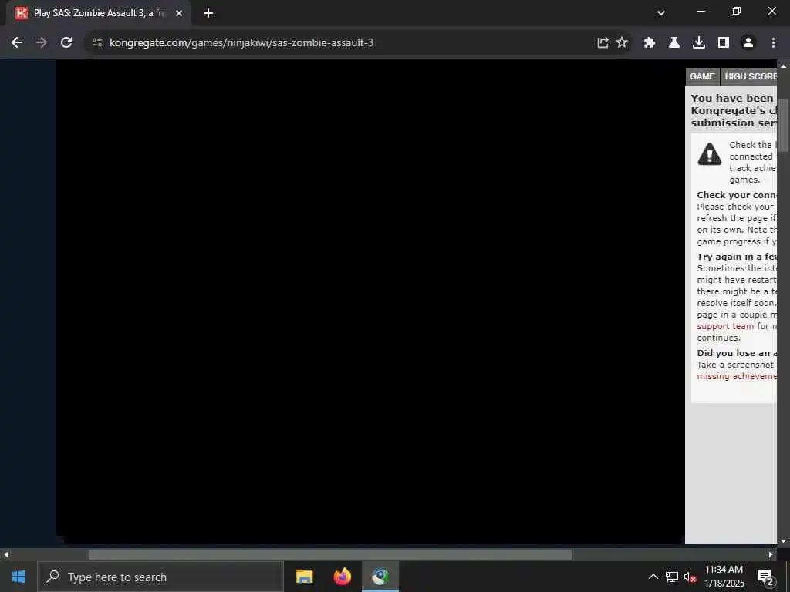Minimize the browser window
790x592 pixels.
pos(701,11)
